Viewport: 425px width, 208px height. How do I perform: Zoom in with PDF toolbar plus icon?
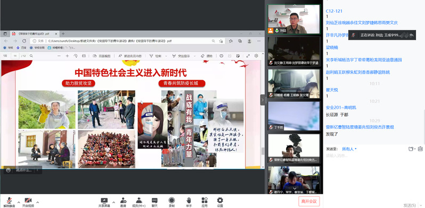(67, 56)
